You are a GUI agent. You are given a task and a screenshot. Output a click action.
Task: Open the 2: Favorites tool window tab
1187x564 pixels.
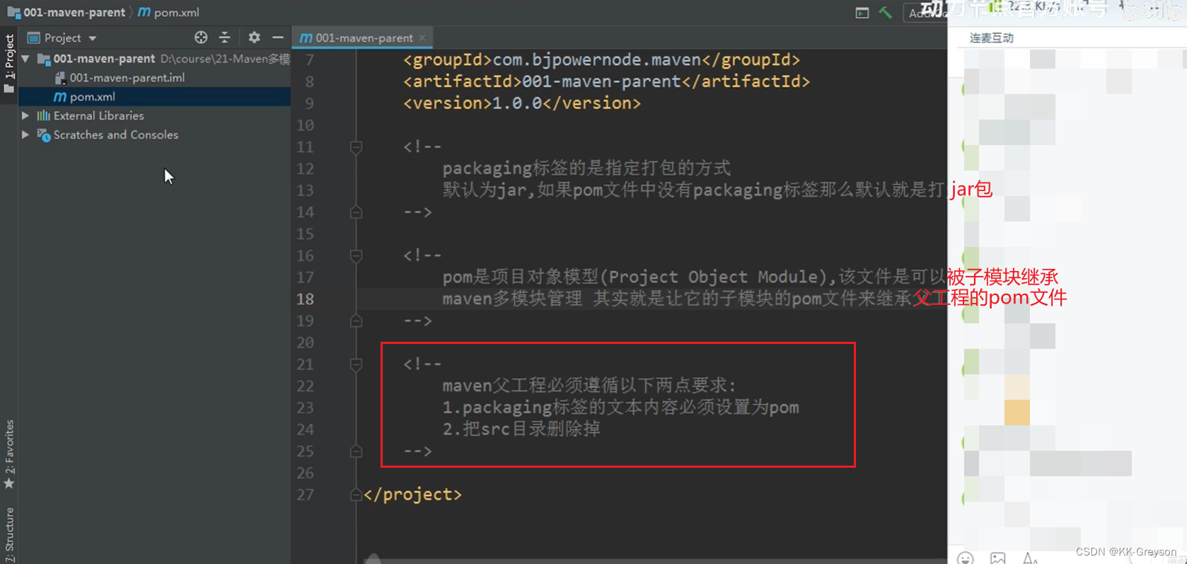point(9,454)
